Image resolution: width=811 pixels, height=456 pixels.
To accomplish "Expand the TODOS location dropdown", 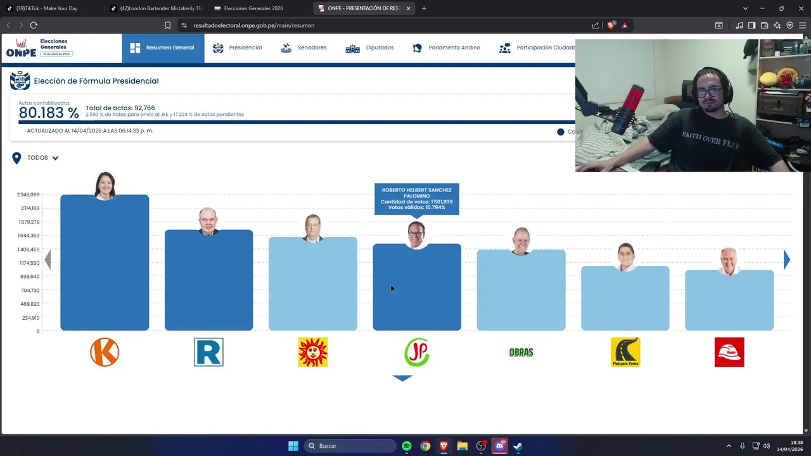I will [43, 158].
